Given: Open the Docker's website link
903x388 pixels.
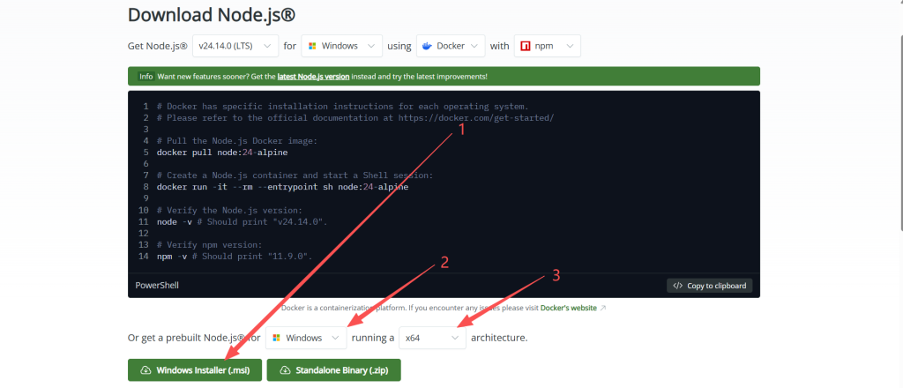Looking at the screenshot, I should (x=569, y=308).
